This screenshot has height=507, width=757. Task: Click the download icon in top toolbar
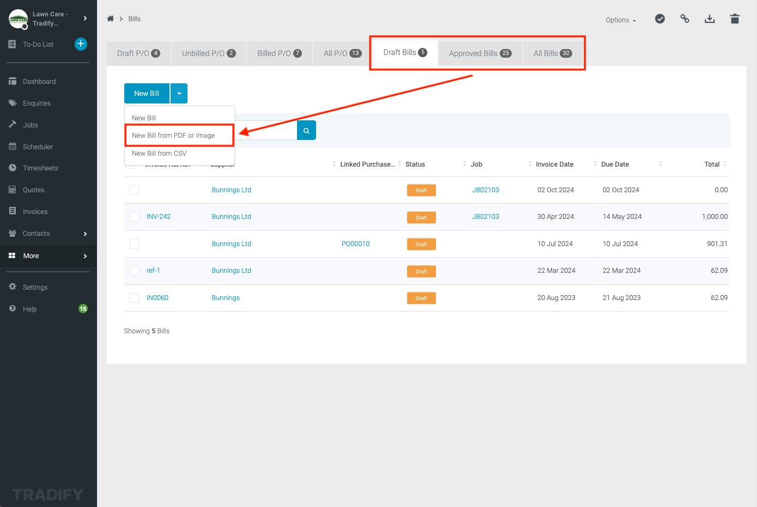coord(710,19)
